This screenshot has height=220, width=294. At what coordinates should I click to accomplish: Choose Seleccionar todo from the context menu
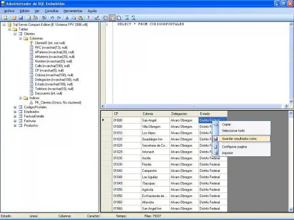pos(241,131)
